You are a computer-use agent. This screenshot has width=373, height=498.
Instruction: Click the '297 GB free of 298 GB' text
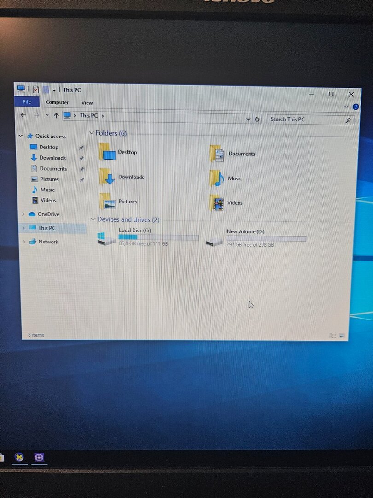(x=250, y=245)
